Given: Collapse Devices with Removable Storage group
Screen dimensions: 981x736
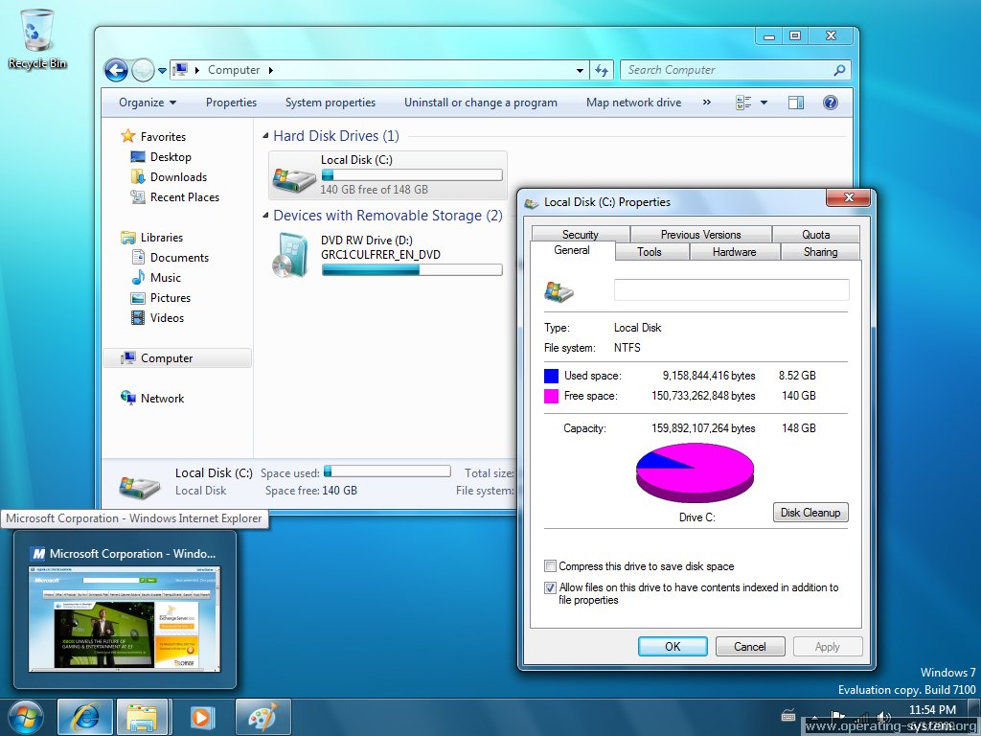Looking at the screenshot, I should [x=265, y=216].
